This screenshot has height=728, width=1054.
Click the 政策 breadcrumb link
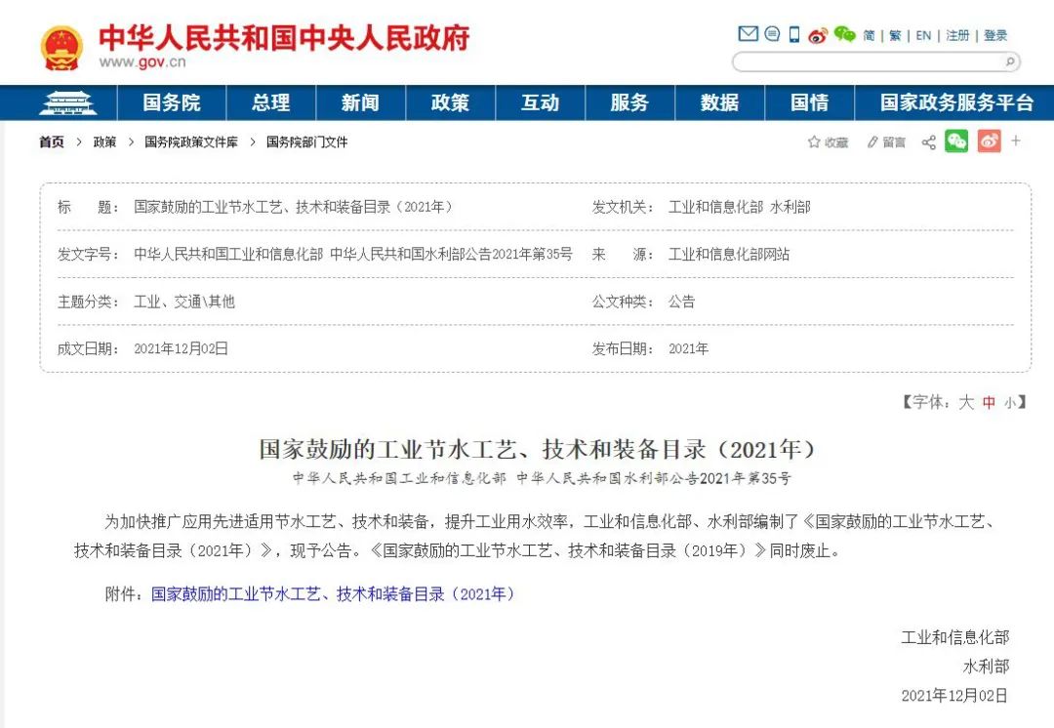[x=104, y=142]
